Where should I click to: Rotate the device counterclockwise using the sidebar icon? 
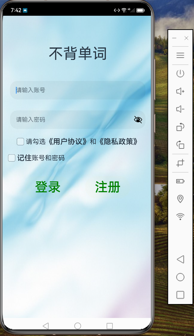tap(180, 145)
